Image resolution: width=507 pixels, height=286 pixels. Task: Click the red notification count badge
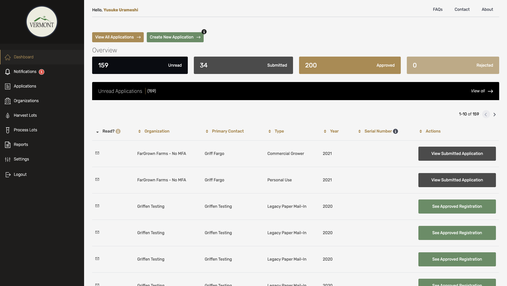point(42,72)
